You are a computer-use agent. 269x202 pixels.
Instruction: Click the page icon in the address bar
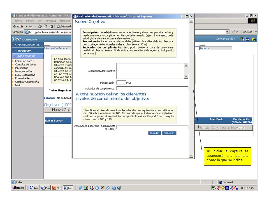(26, 32)
